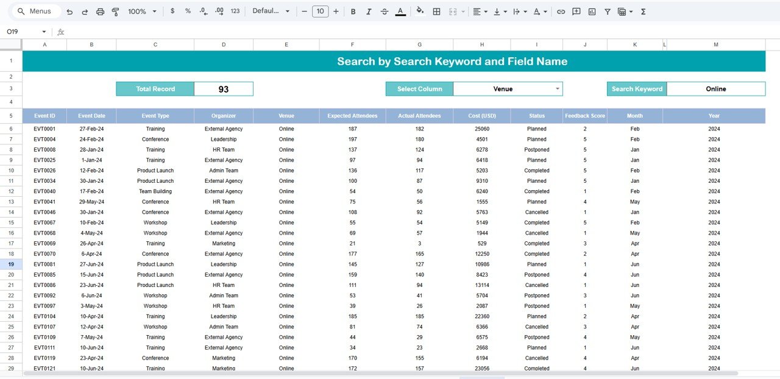
Task: Increase font size with plus button
Action: (336, 12)
